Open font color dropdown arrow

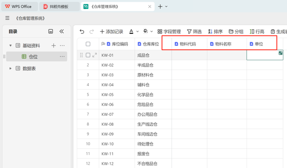coord(138,31)
